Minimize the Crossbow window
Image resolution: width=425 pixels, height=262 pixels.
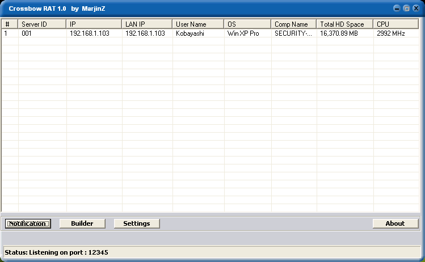pyautogui.click(x=398, y=9)
